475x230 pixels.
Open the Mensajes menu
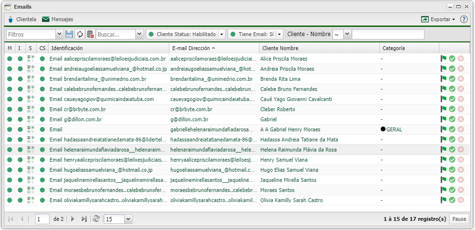(57, 19)
